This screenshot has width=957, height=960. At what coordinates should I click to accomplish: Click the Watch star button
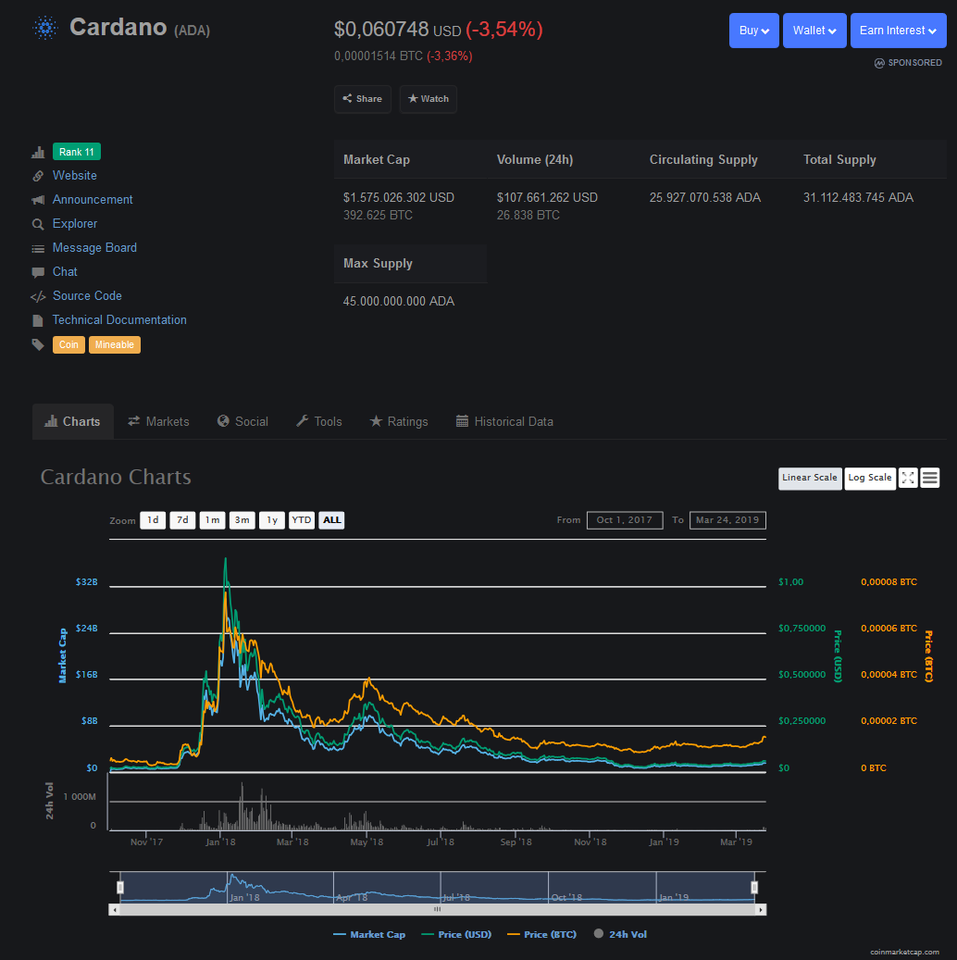click(428, 98)
